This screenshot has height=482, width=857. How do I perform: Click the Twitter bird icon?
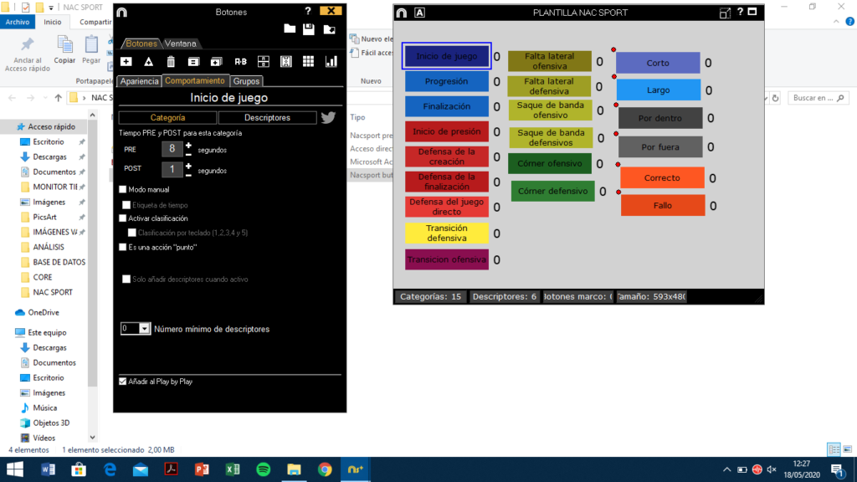pos(328,118)
